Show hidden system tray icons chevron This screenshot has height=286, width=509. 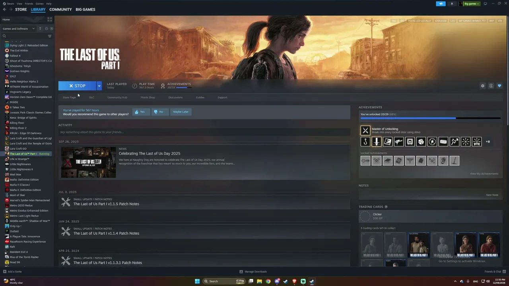pyautogui.click(x=455, y=281)
